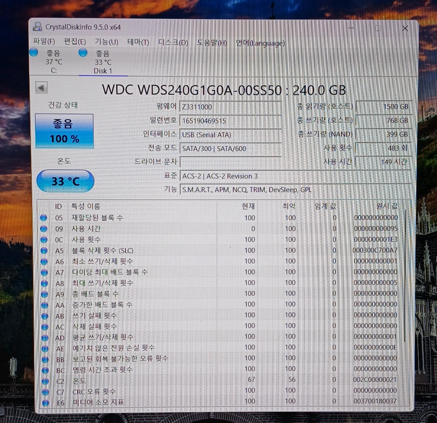Screen dimensions: 437x423
Task: Select the 재할당된 블록 수 row name
Action: (97, 218)
